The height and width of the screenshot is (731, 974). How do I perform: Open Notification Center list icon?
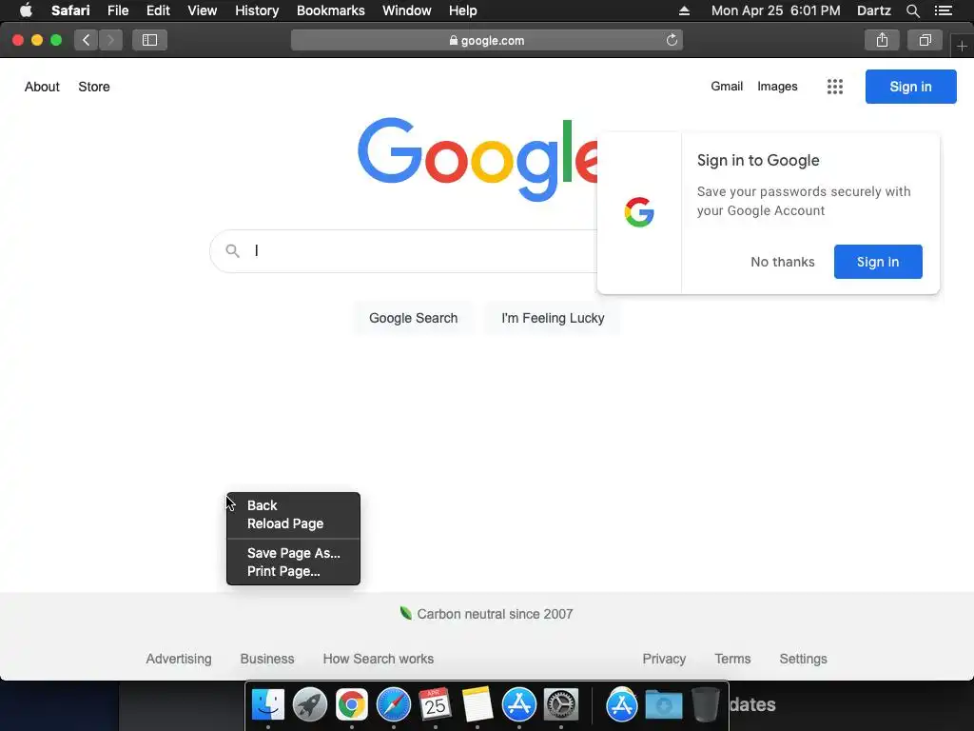(943, 10)
